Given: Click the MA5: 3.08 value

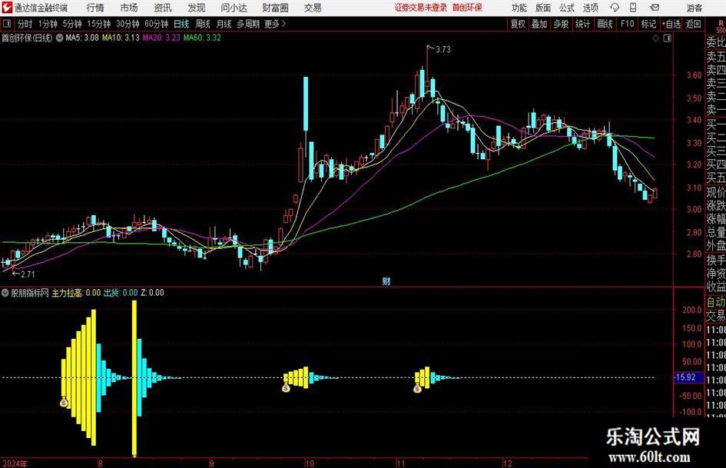Looking at the screenshot, I should coord(82,38).
